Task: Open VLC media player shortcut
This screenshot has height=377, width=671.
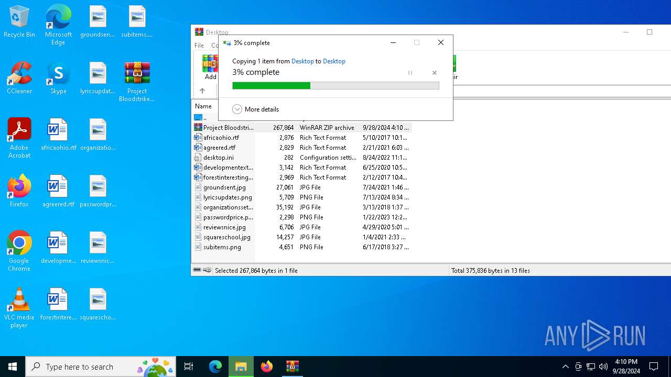Action: point(19,308)
